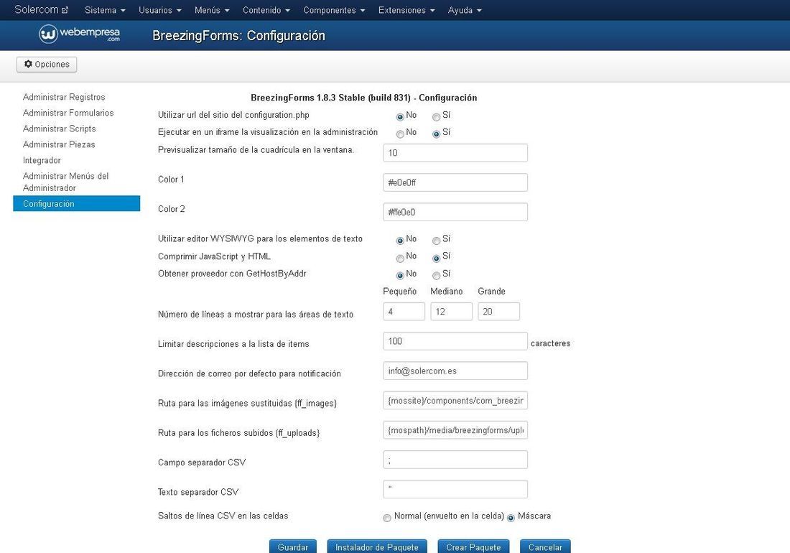790x553 pixels.
Task: Expand the Sistema menu
Action: tap(105, 10)
